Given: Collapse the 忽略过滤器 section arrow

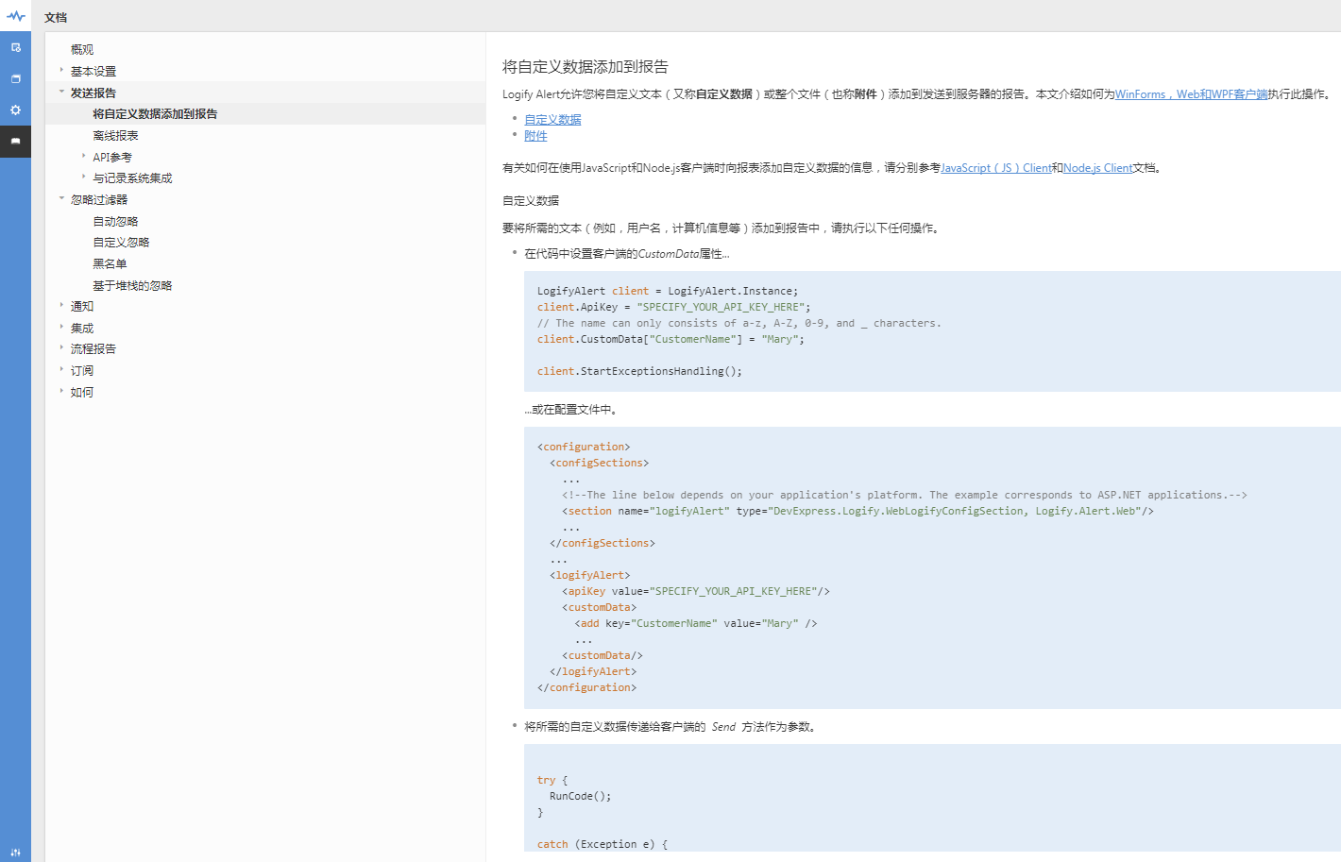Looking at the screenshot, I should click(x=61, y=198).
